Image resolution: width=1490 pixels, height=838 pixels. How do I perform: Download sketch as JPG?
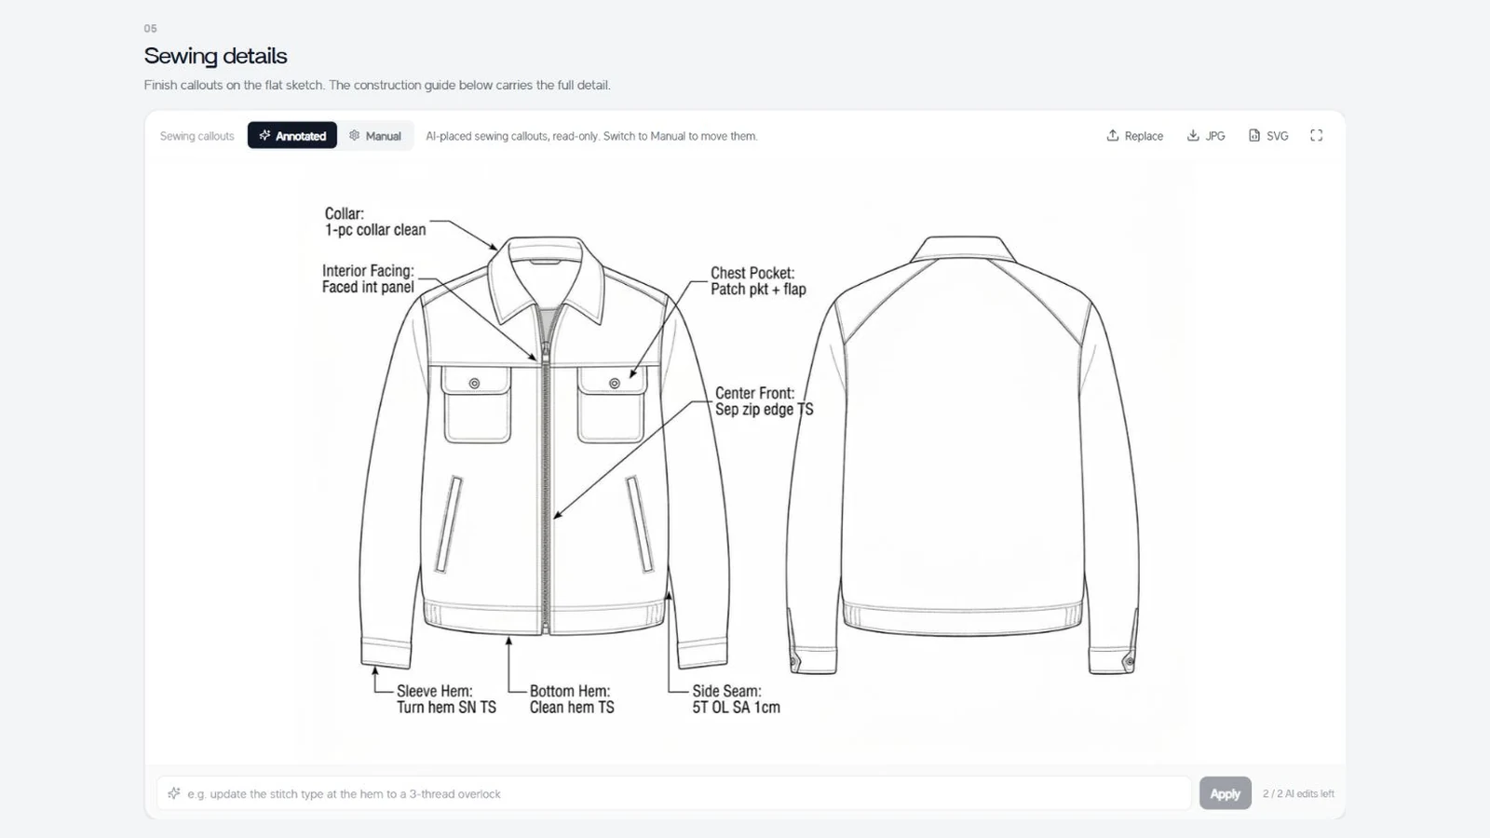[x=1206, y=136]
